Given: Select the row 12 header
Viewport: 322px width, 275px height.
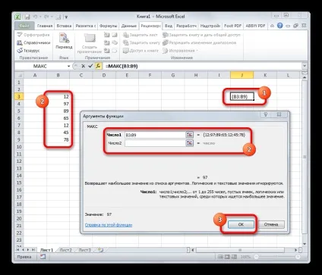Looking at the screenshot, I should (19, 161).
